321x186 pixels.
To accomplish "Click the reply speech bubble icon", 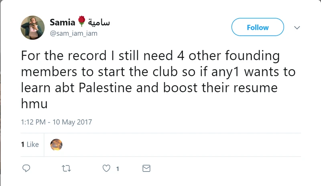I will coord(26,169).
